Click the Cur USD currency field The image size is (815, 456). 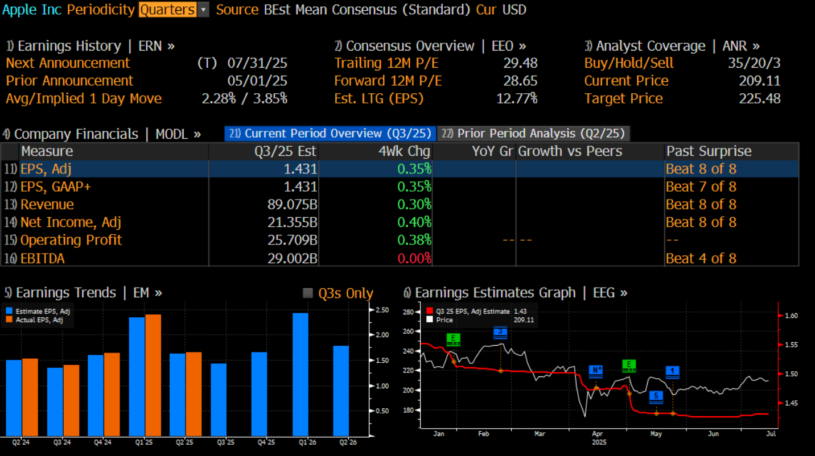501,10
